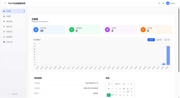Go to next month in calendar
The image size is (180, 98).
128,84
